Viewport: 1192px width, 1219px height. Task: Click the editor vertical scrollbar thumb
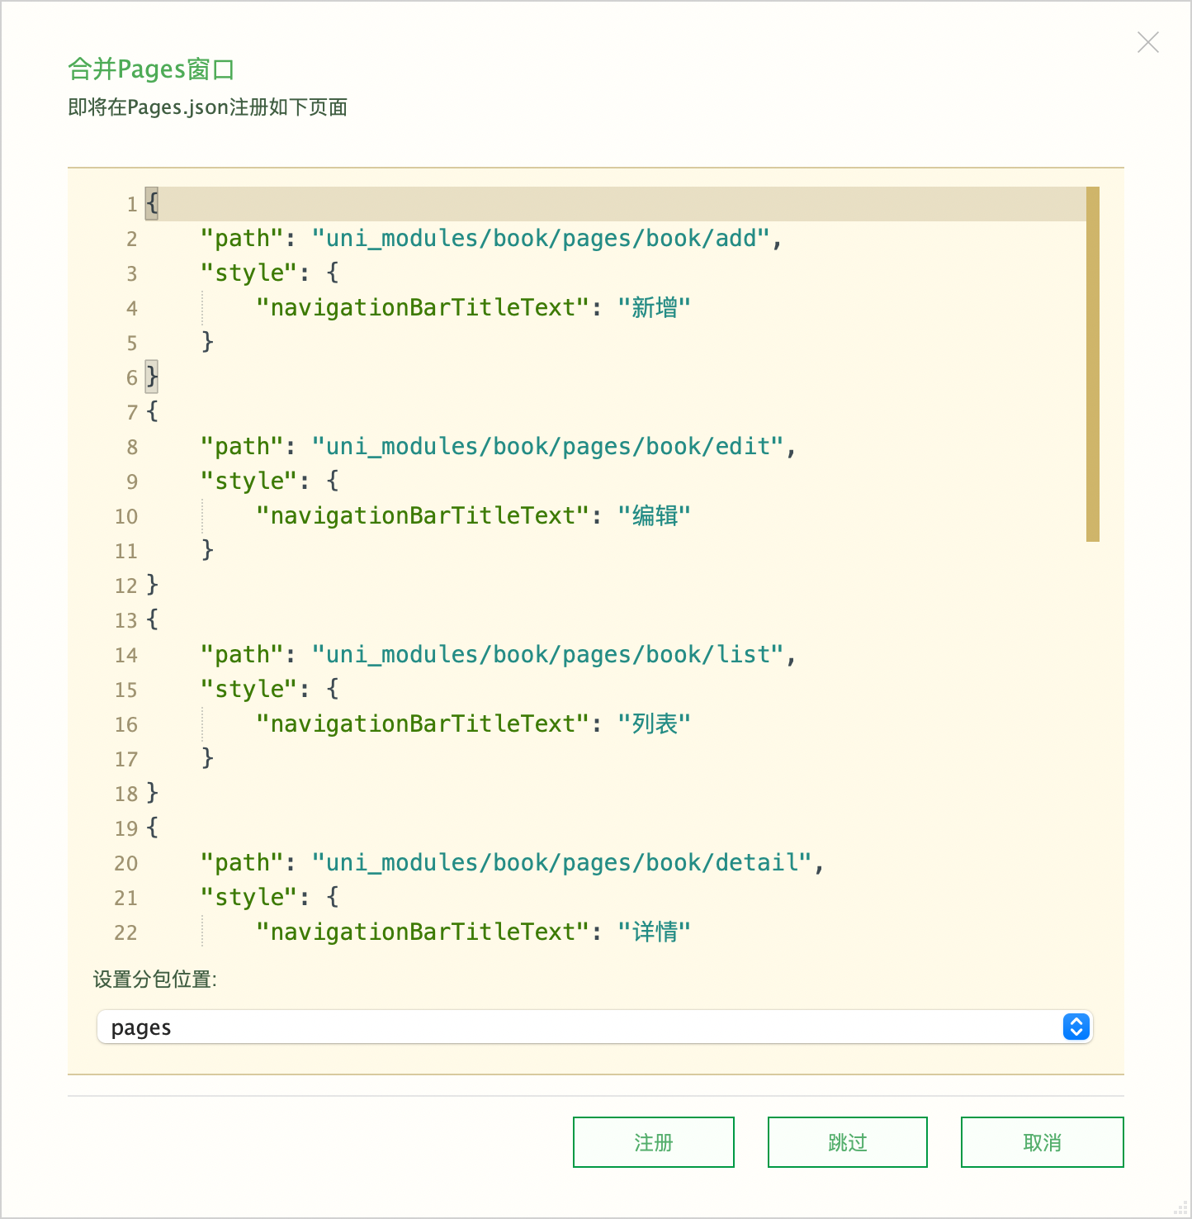coord(1092,364)
